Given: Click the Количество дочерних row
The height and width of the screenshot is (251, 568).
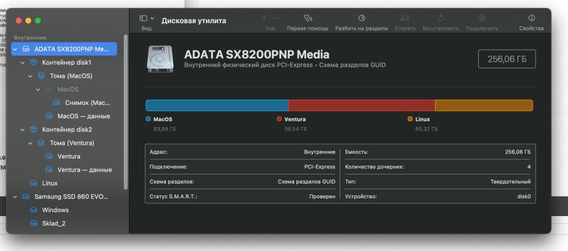Looking at the screenshot, I should 438,167.
